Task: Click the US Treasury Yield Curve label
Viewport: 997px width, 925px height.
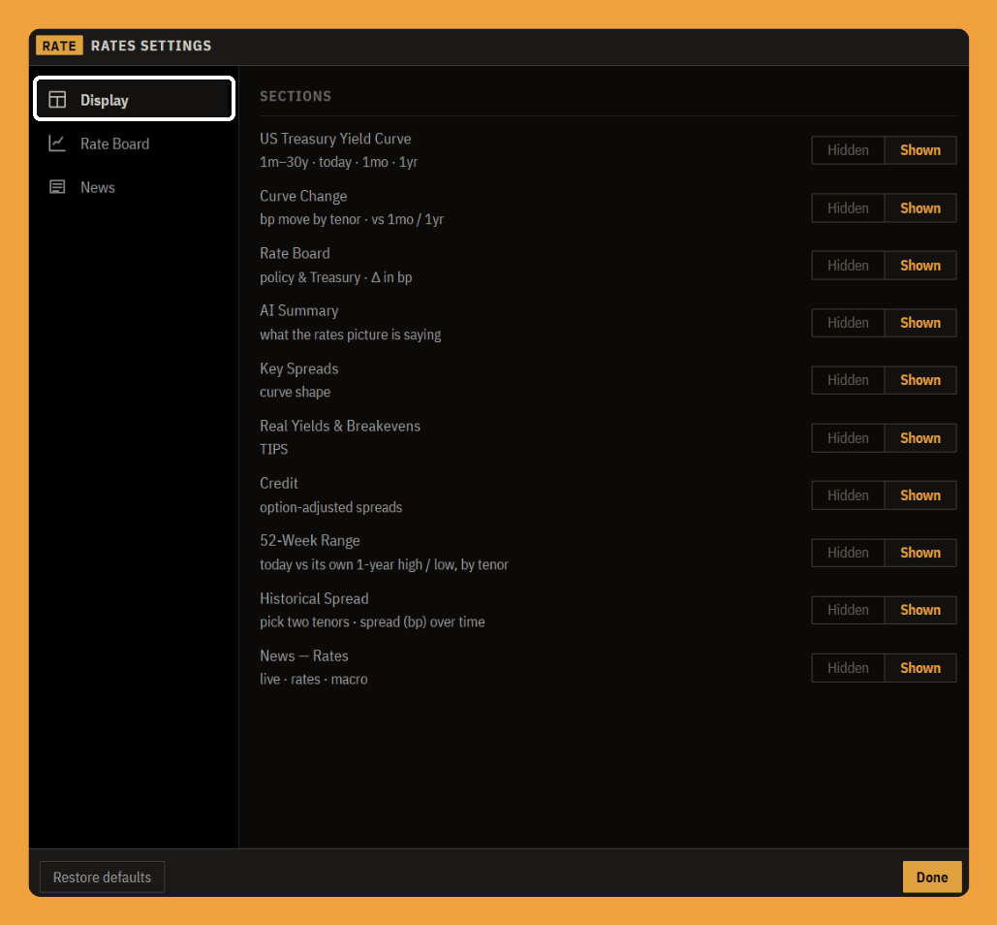Action: pyautogui.click(x=335, y=139)
